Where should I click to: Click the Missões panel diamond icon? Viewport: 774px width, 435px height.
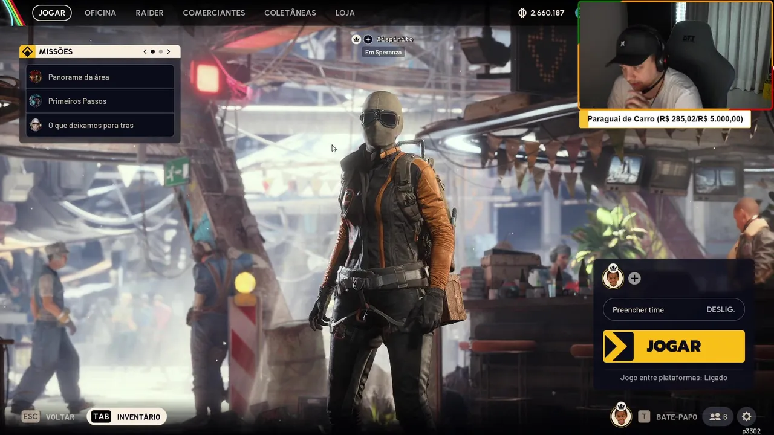point(27,51)
